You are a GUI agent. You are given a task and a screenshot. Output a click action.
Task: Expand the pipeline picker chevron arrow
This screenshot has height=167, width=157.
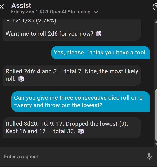point(96,12)
